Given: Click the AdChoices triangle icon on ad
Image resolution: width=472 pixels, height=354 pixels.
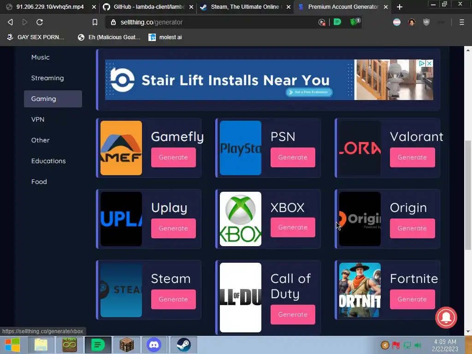Looking at the screenshot, I should (x=422, y=63).
